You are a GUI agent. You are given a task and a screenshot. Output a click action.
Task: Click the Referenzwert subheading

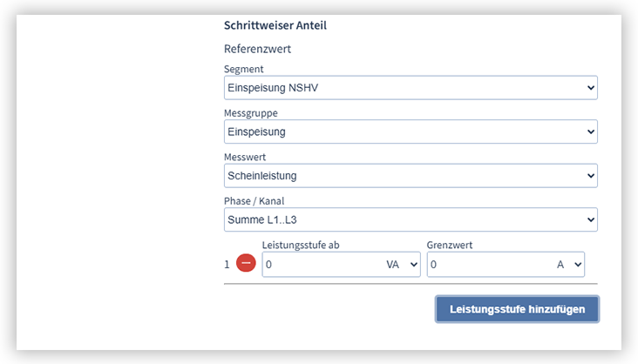pos(257,49)
